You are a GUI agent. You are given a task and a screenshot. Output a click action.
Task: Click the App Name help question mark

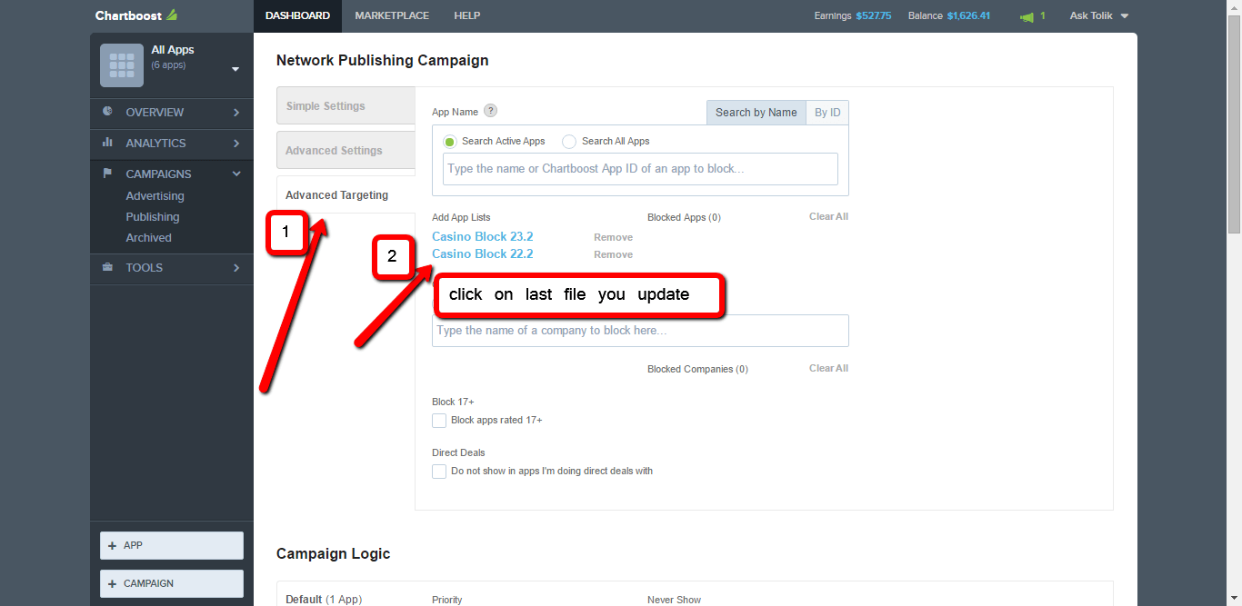[x=490, y=111]
